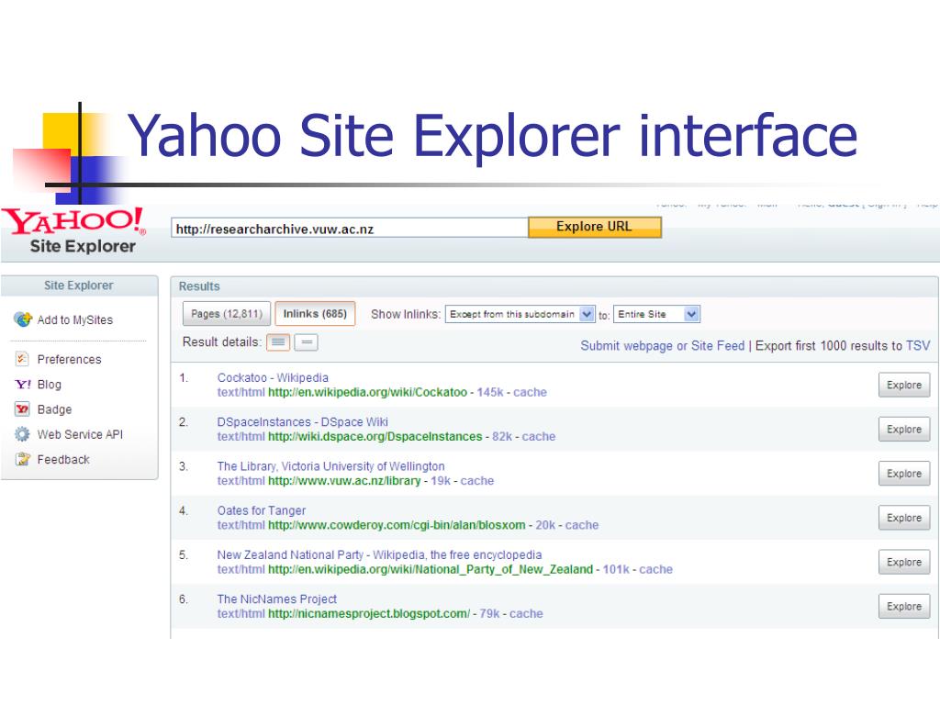Open The NicNames Project result

coord(277,599)
